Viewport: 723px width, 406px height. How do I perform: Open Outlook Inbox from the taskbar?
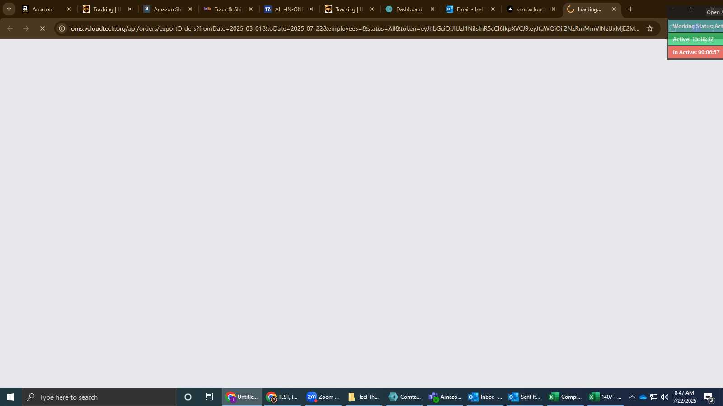[x=485, y=397]
